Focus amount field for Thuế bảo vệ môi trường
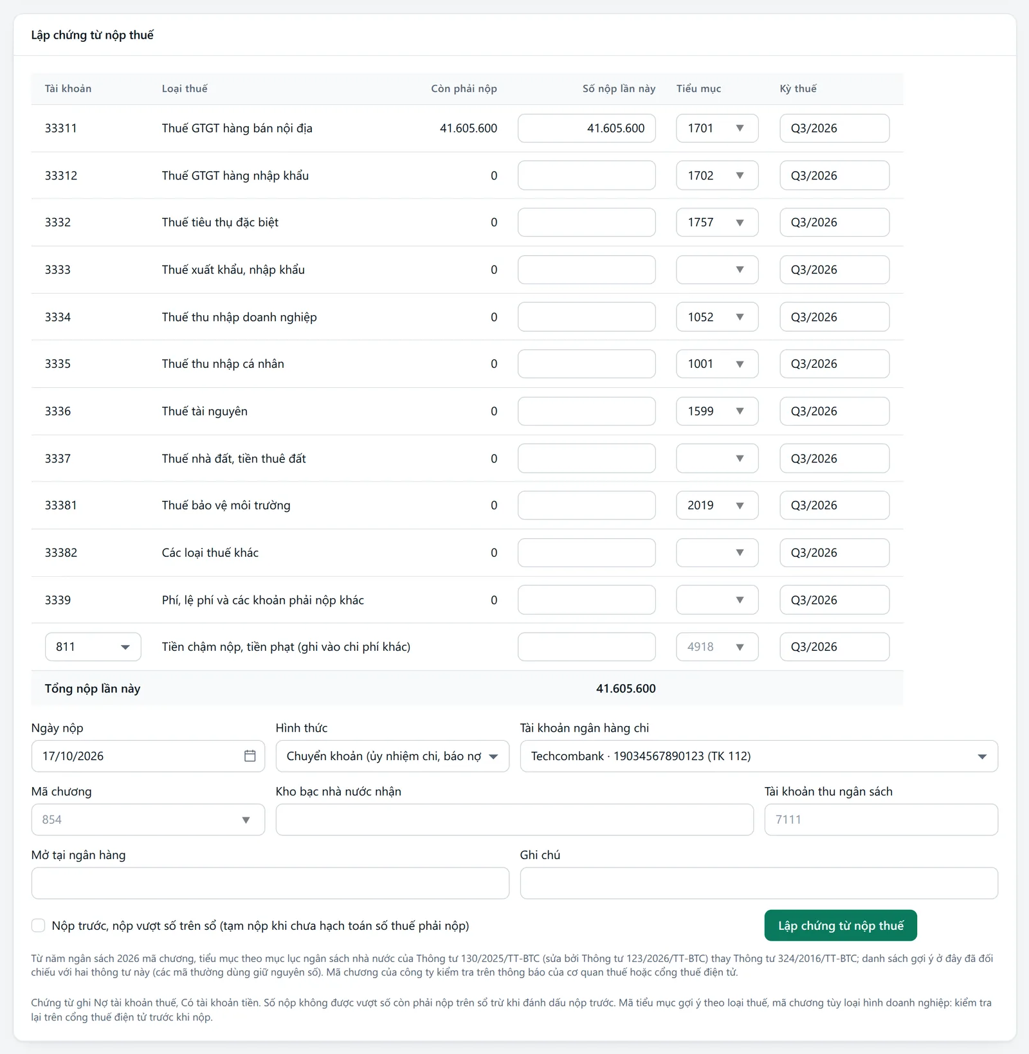 pos(587,505)
